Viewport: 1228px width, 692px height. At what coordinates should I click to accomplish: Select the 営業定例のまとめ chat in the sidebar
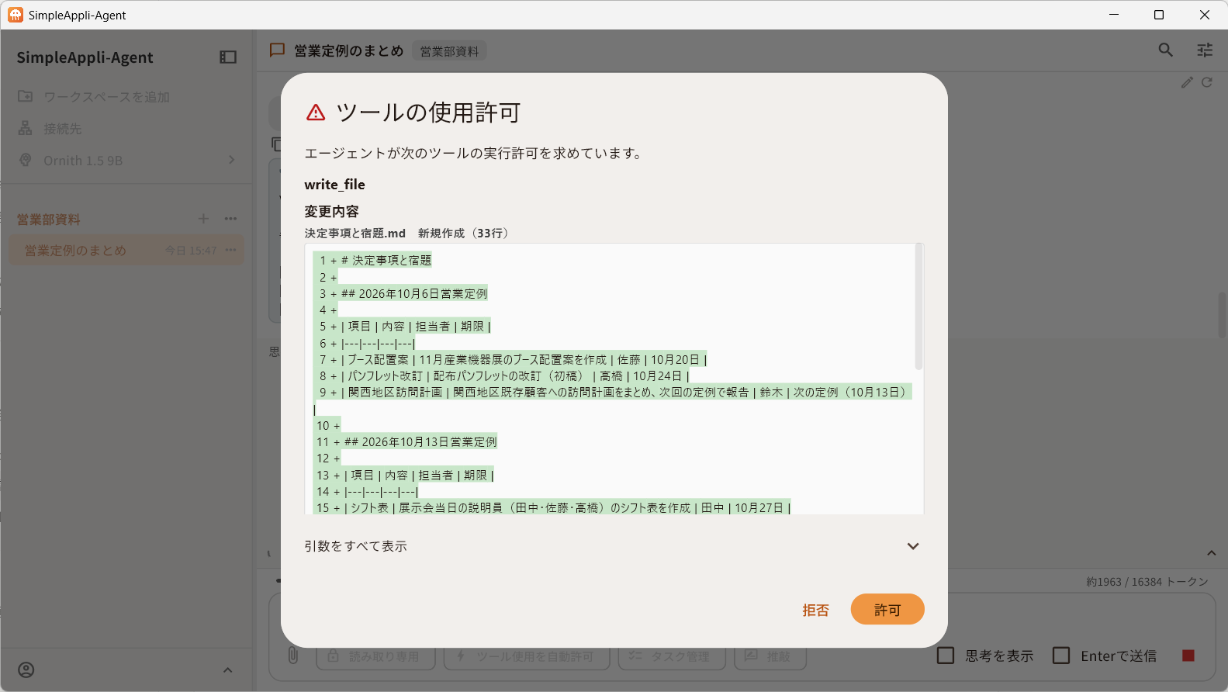tap(127, 250)
